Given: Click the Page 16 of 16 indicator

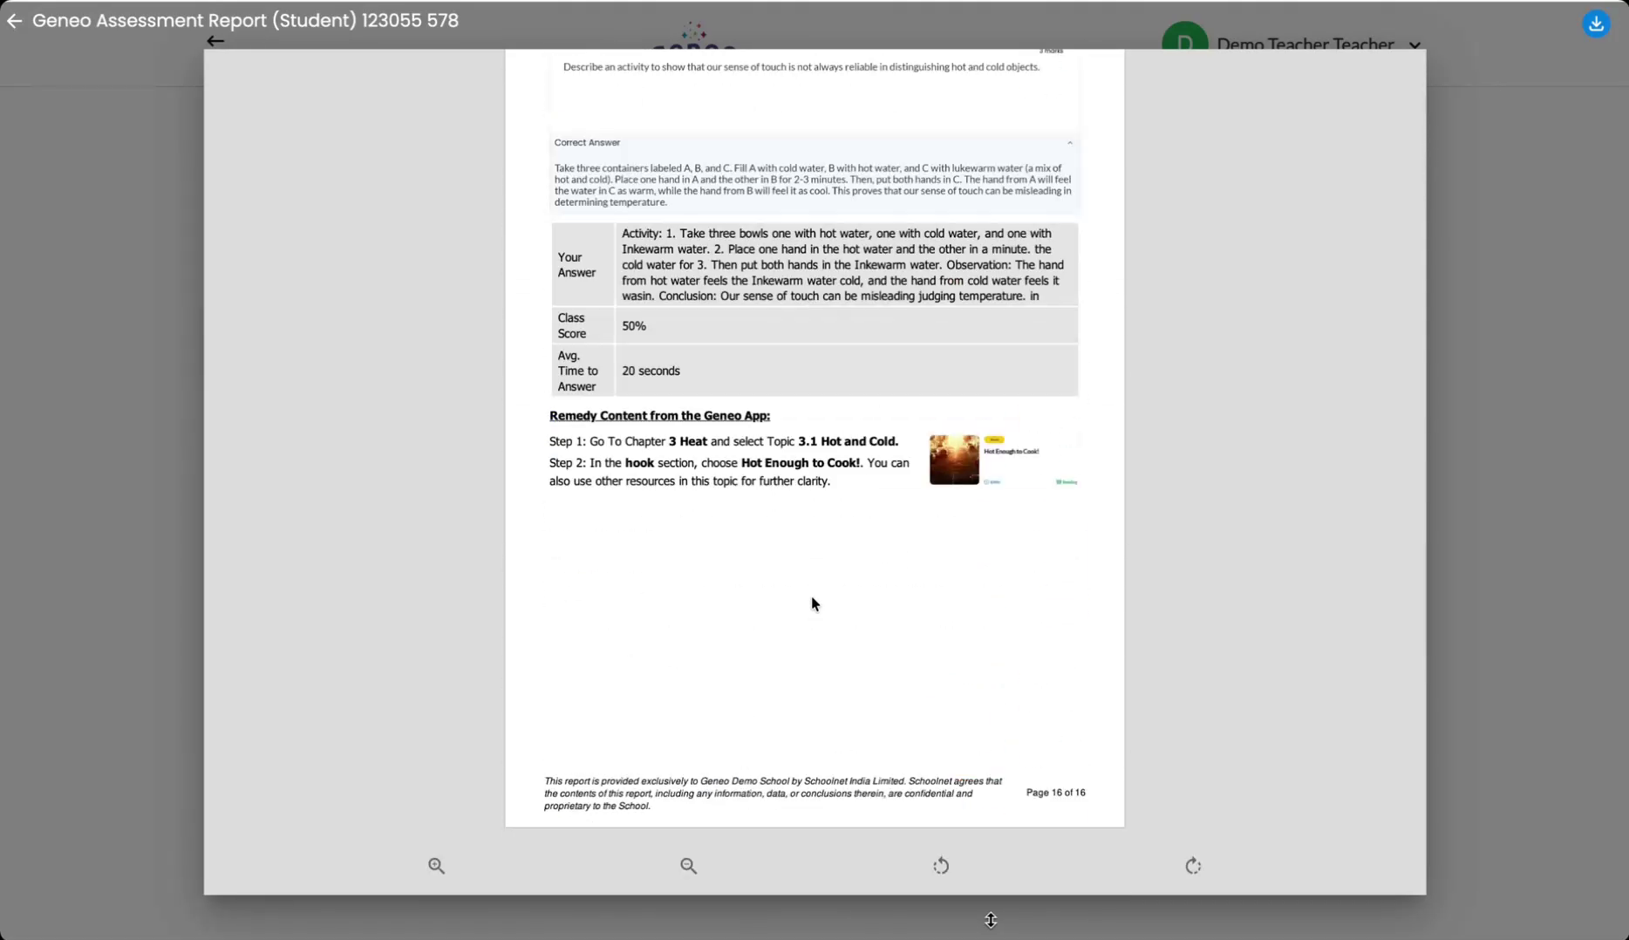Looking at the screenshot, I should pos(1055,793).
